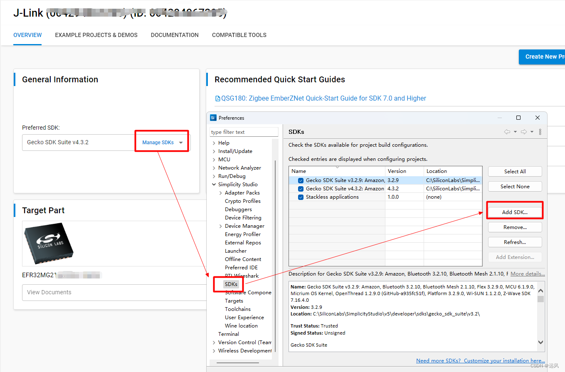Click the Add SDK button
Viewport: 565px width, 372px height.
coord(515,212)
